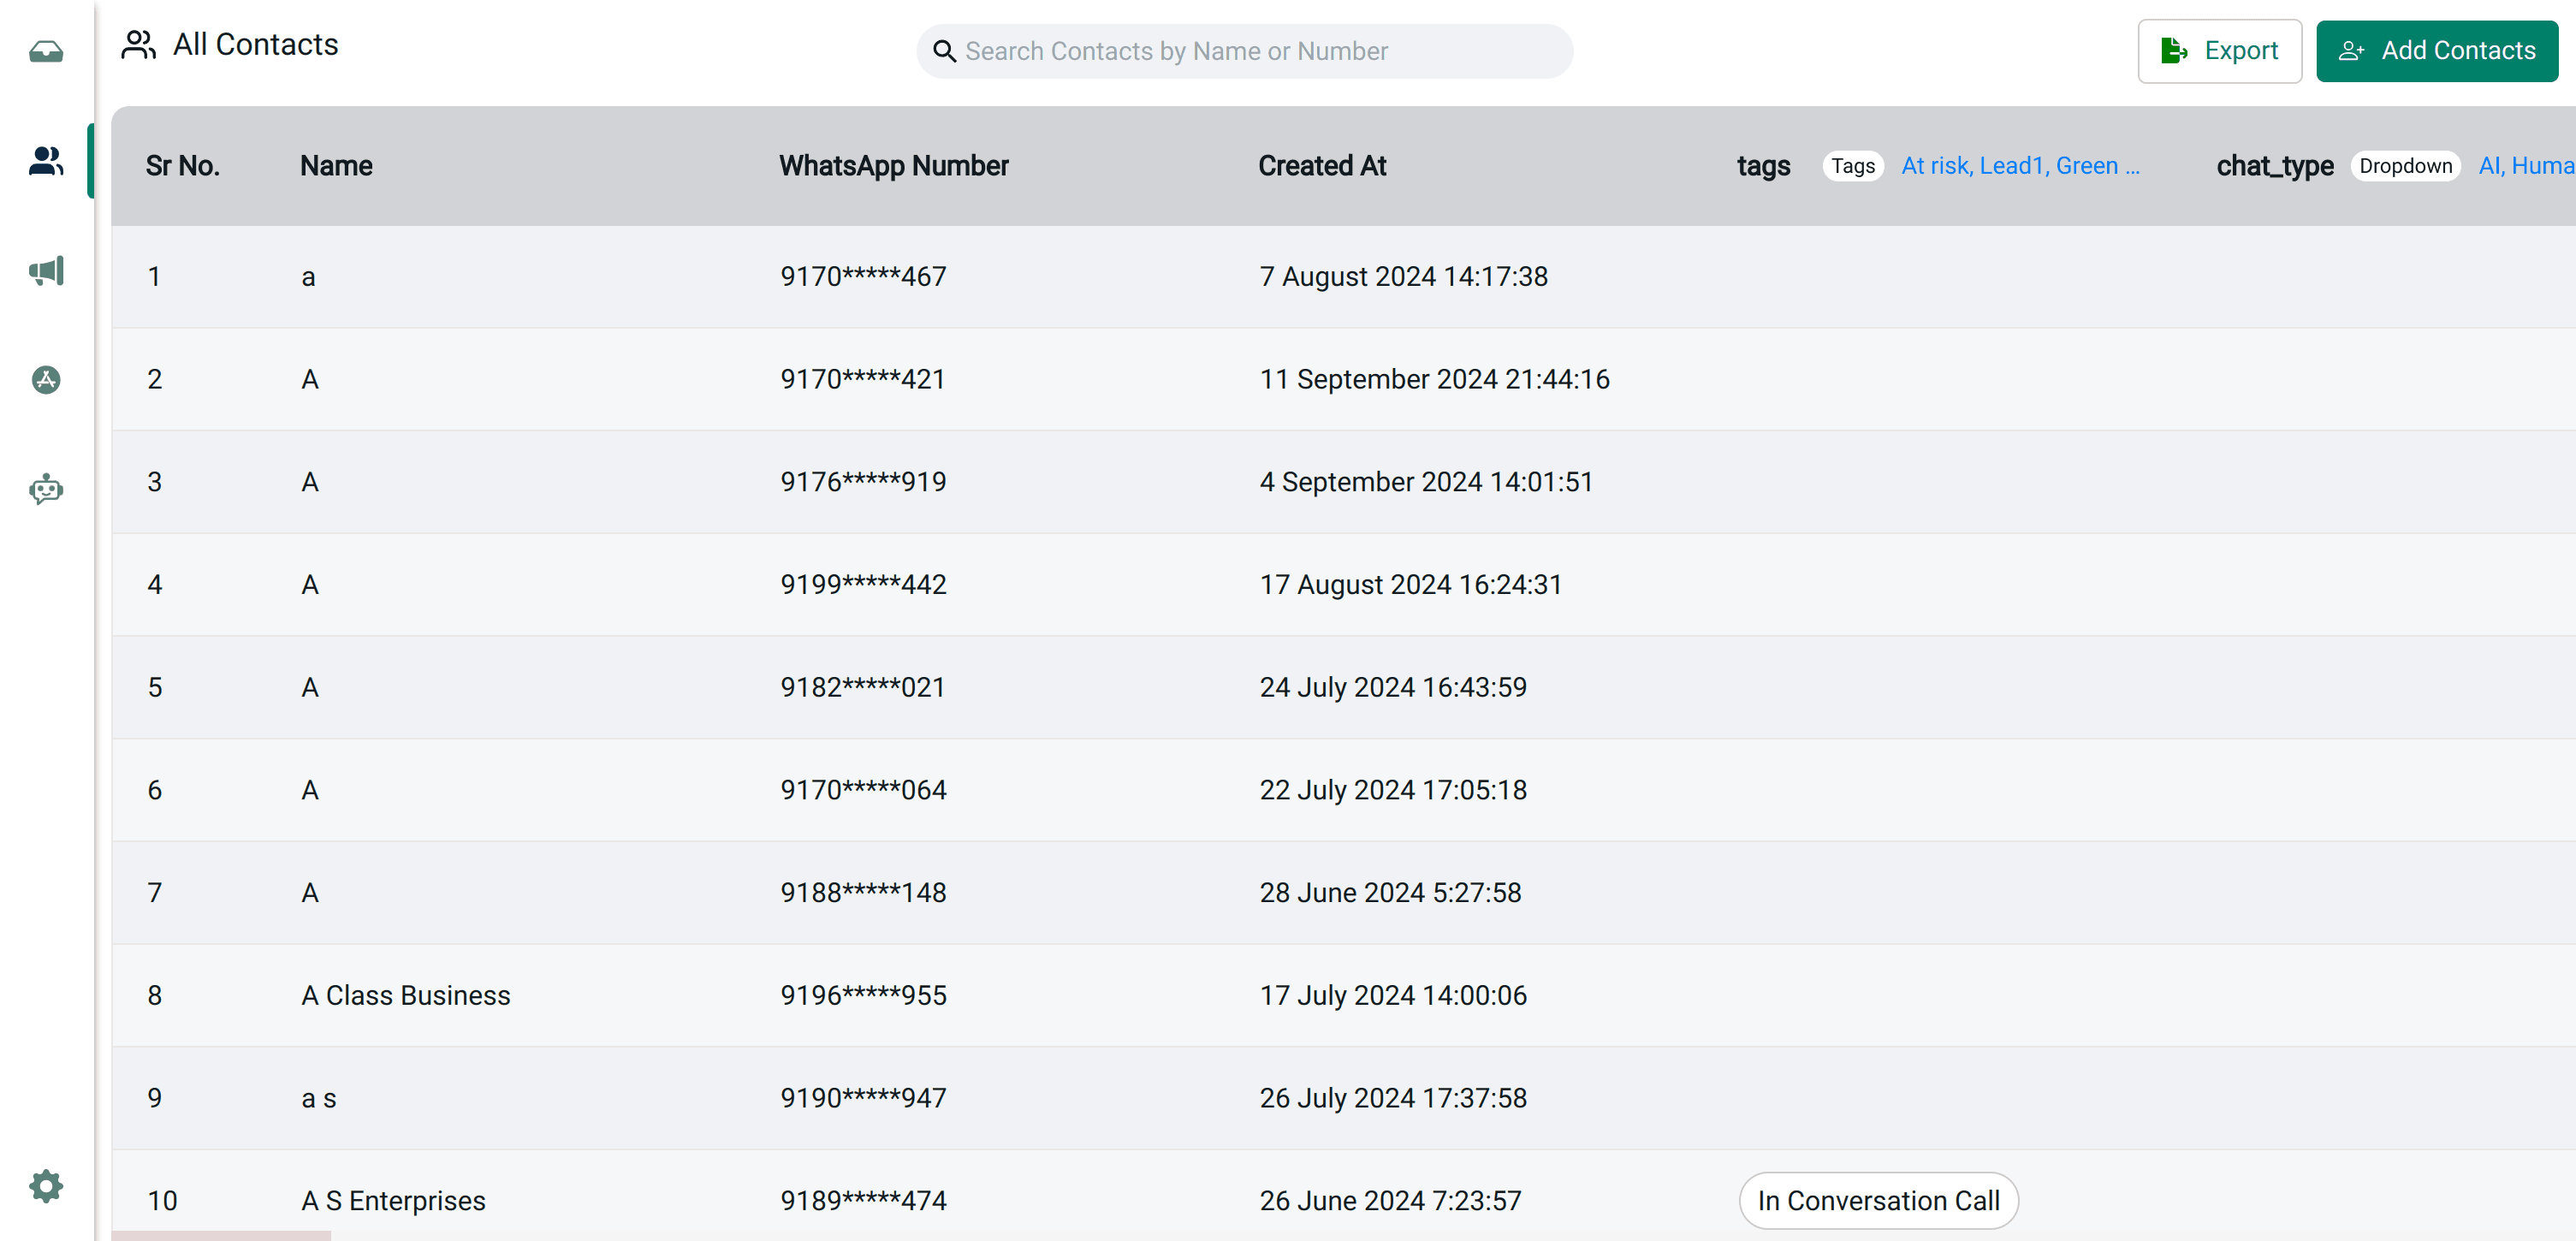Image resolution: width=2576 pixels, height=1241 pixels.
Task: Open settings gear icon in sidebar
Action: (46, 1186)
